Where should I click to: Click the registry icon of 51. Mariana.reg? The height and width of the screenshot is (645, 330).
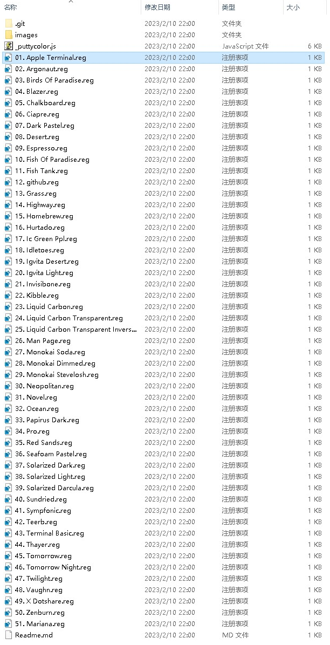(x=9, y=623)
